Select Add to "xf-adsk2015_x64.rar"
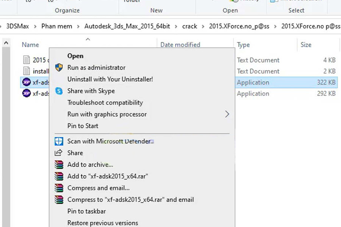 [x=108, y=176]
